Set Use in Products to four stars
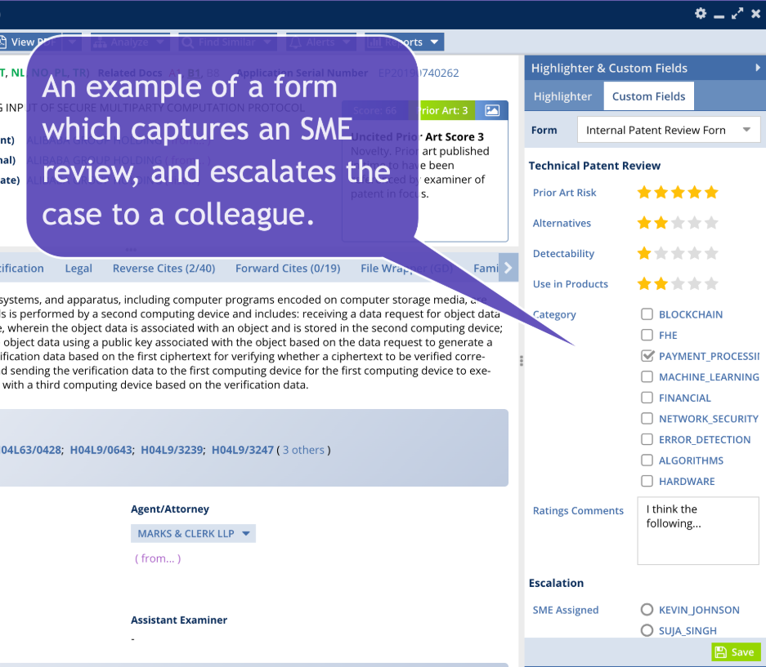This screenshot has width=766, height=667. click(x=695, y=284)
